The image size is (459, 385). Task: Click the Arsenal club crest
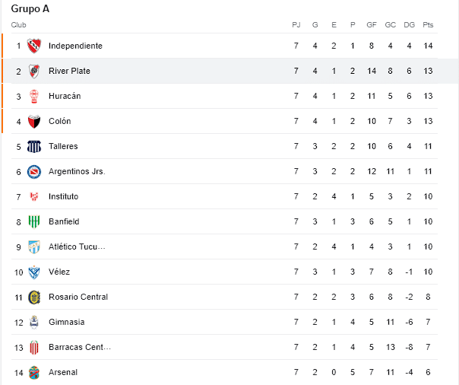point(34,372)
